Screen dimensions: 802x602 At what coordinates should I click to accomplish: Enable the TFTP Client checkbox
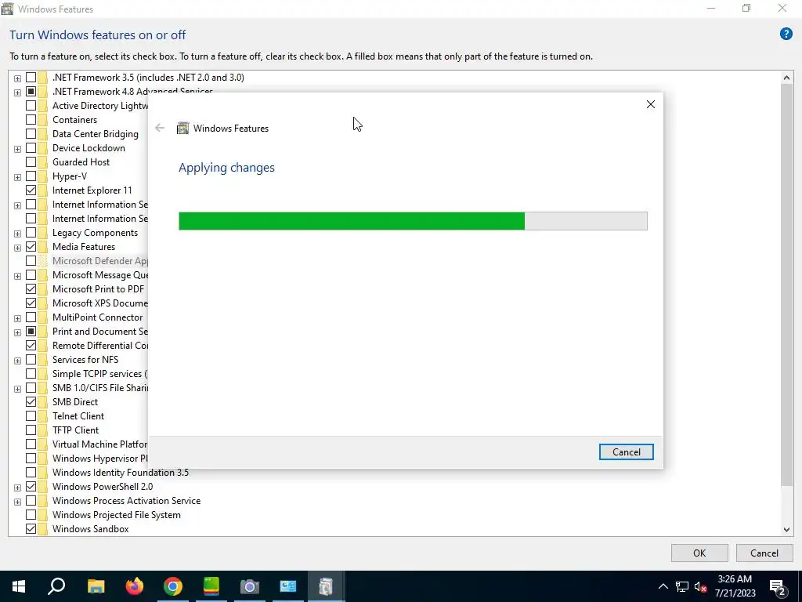tap(31, 430)
